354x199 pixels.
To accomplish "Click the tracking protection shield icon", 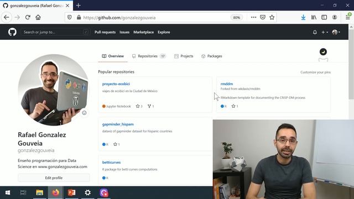I will point(70,17).
